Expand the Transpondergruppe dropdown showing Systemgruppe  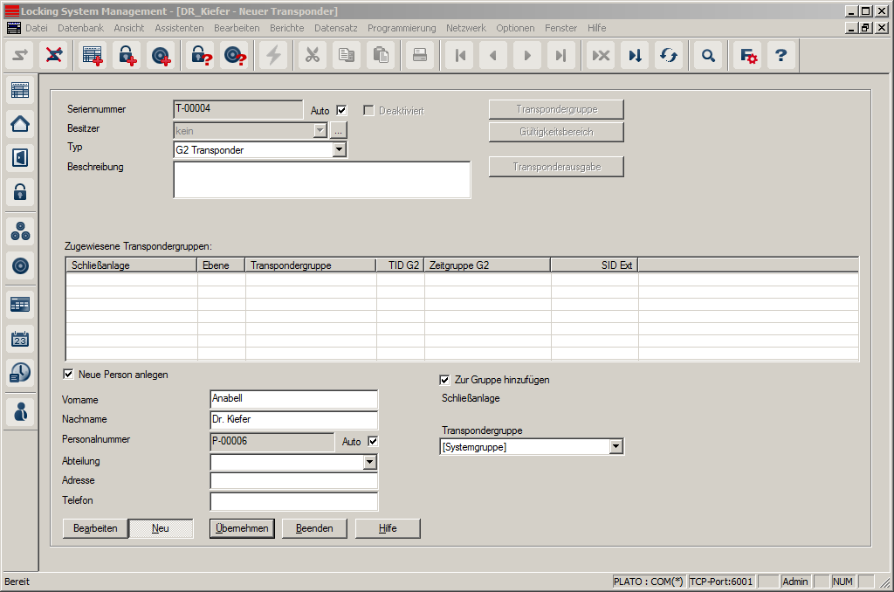coord(617,445)
